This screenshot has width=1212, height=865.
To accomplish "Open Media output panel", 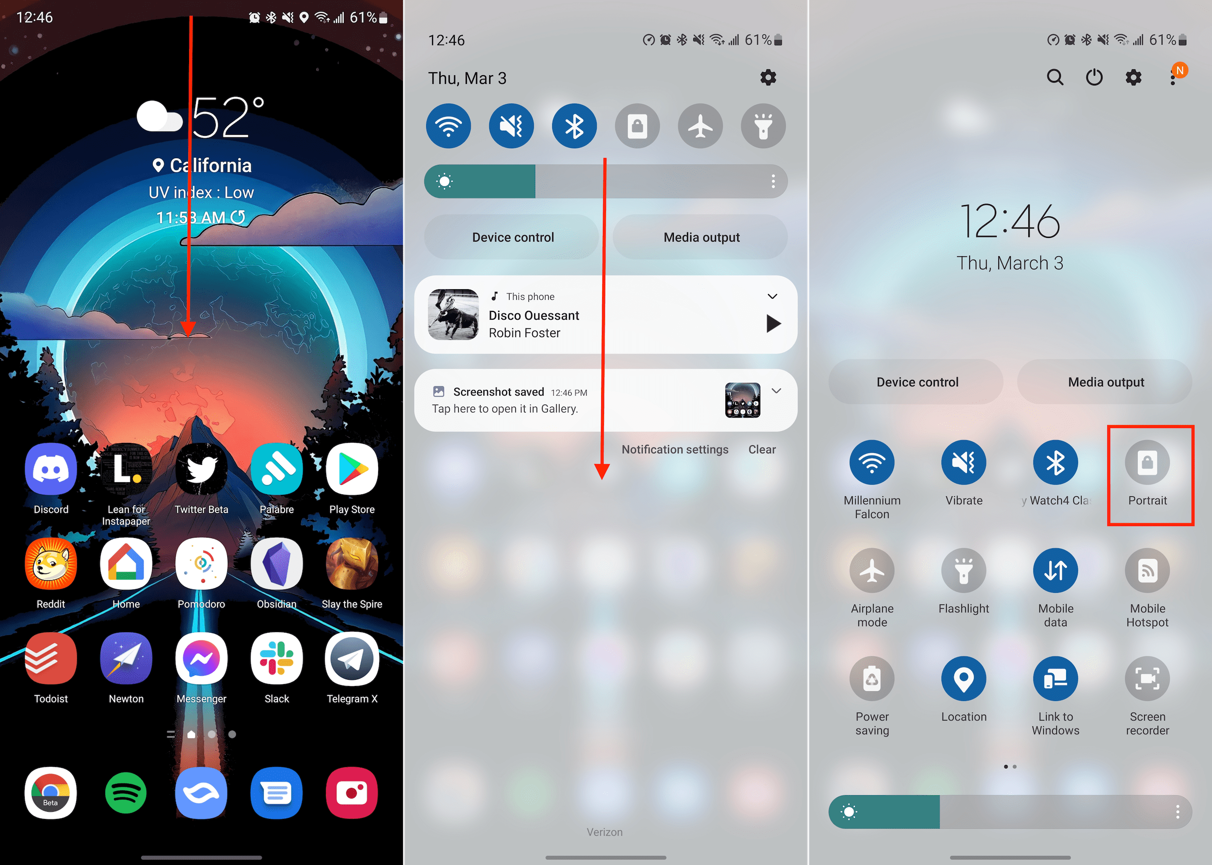I will coord(702,237).
